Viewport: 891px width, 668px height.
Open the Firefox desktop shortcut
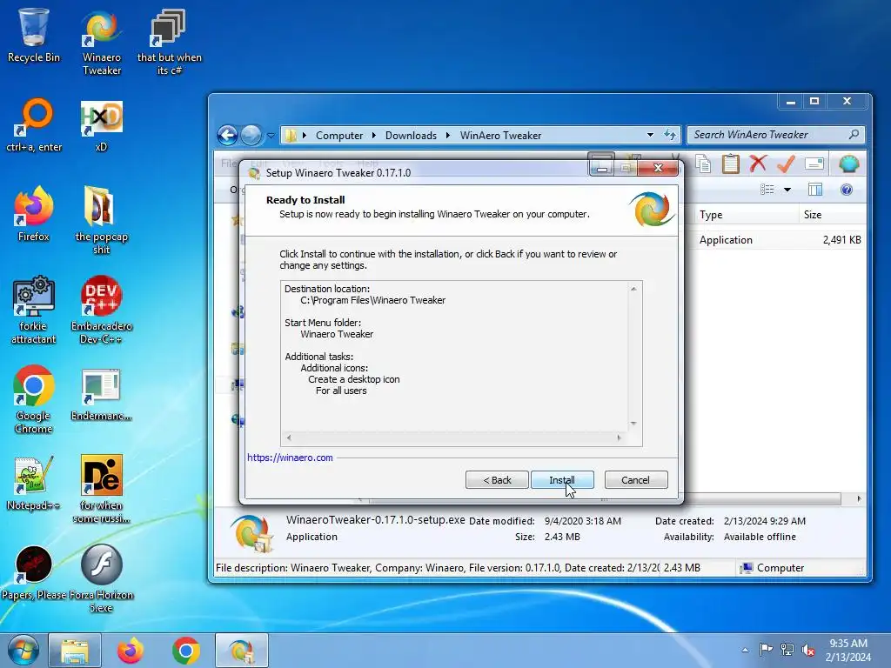pos(33,214)
